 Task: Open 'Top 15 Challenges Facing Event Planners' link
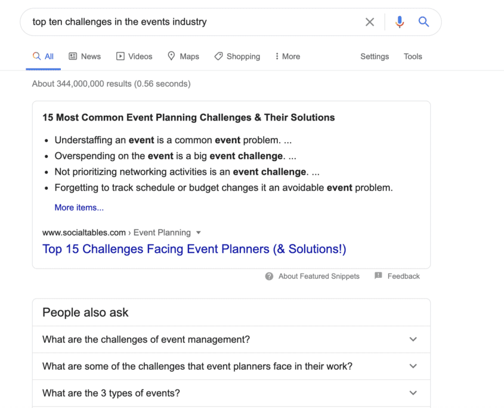coord(194,249)
